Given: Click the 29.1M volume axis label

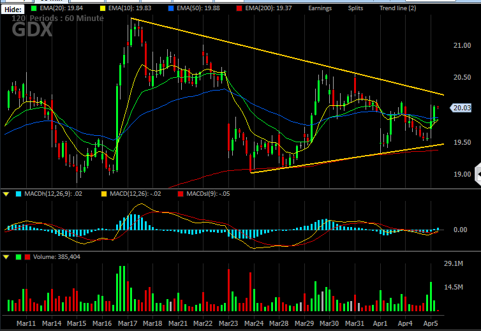Looking at the screenshot, I should [x=454, y=263].
